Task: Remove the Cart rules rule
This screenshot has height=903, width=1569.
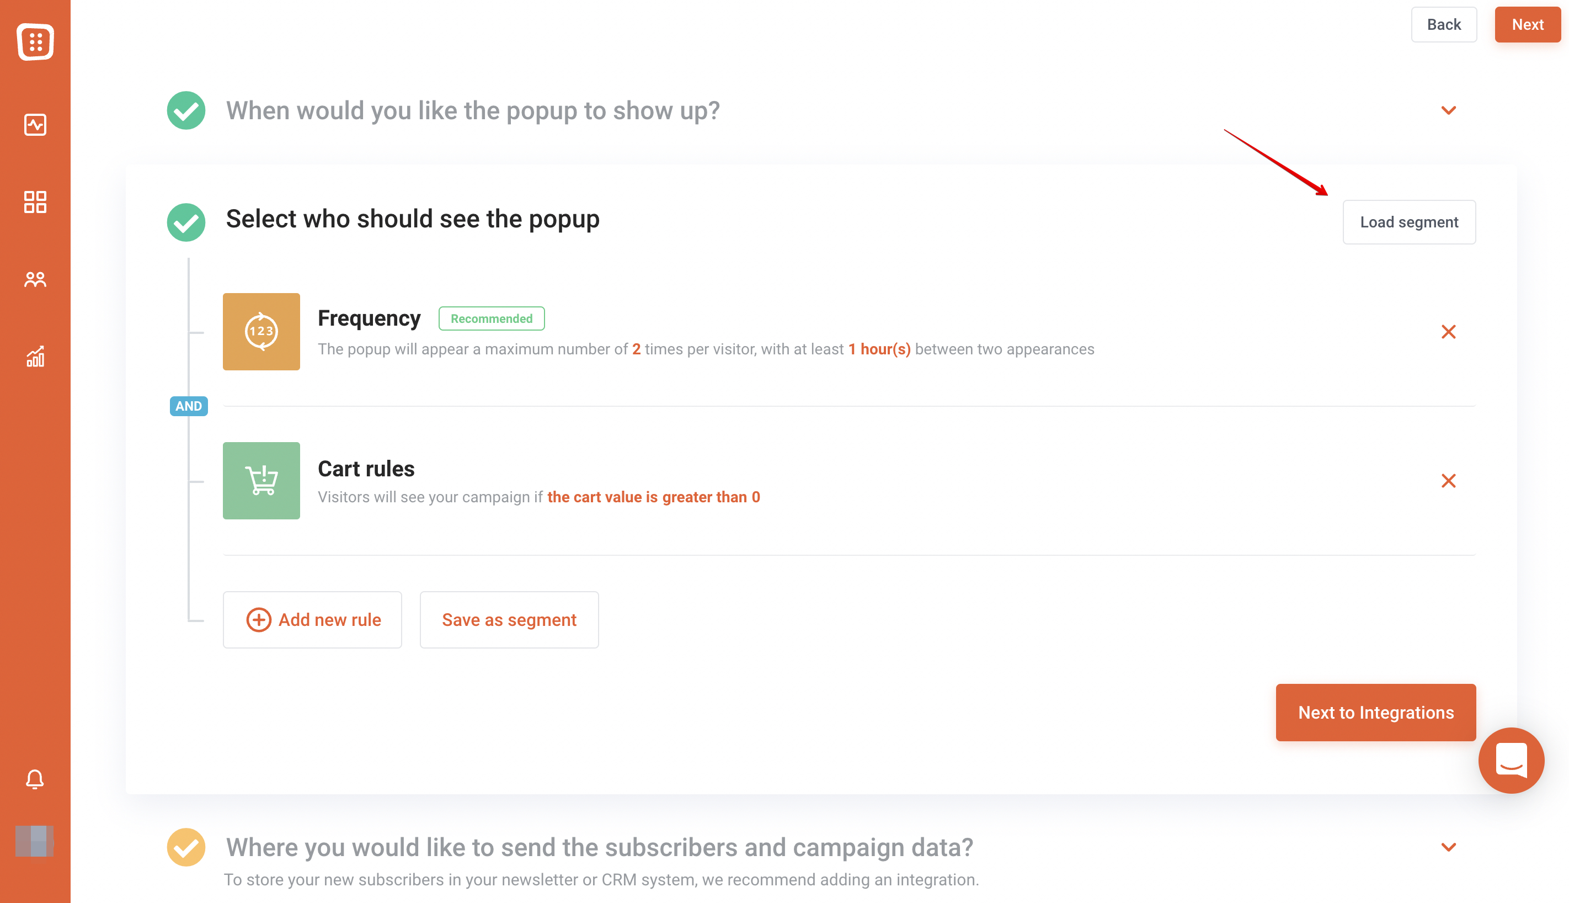Action: 1448,481
